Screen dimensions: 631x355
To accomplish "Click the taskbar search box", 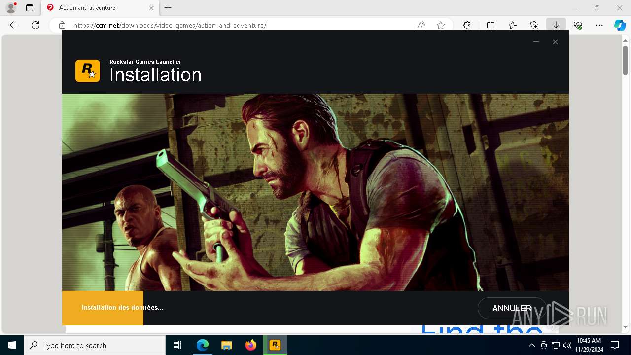I will [95, 345].
